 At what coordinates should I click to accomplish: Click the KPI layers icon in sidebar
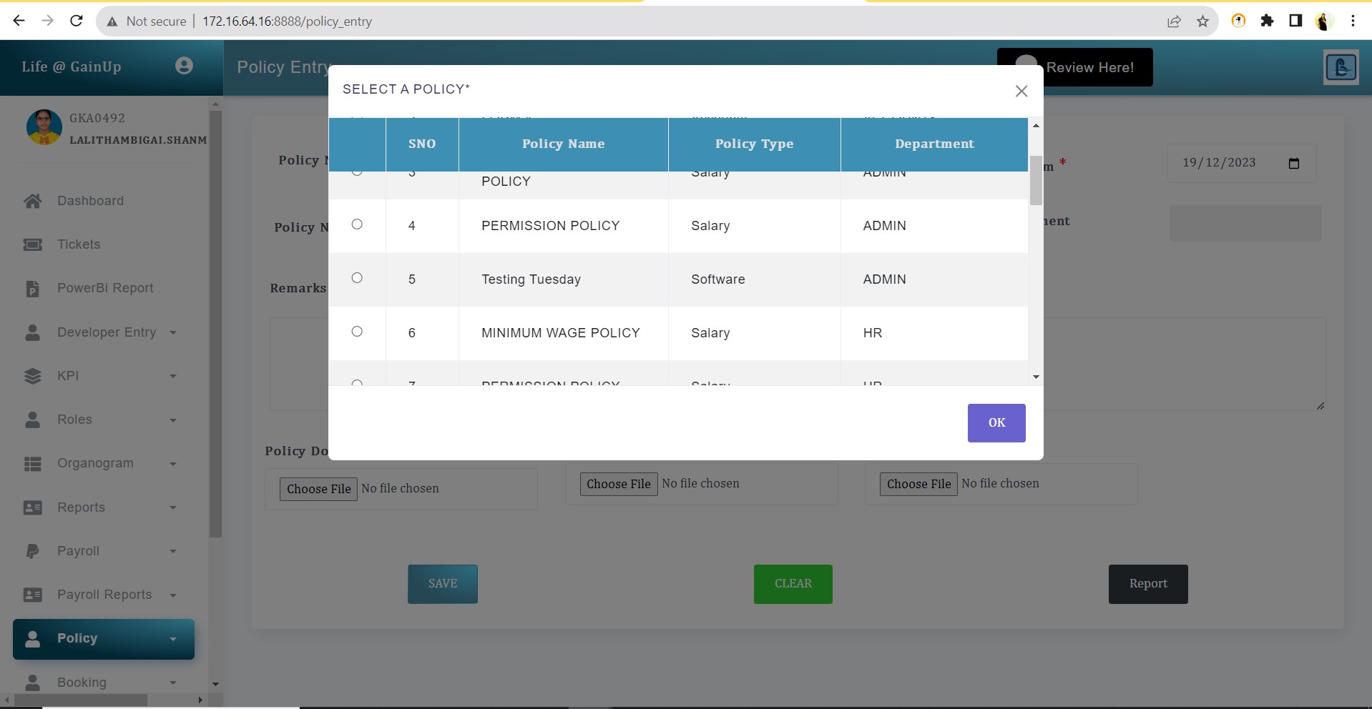[33, 376]
